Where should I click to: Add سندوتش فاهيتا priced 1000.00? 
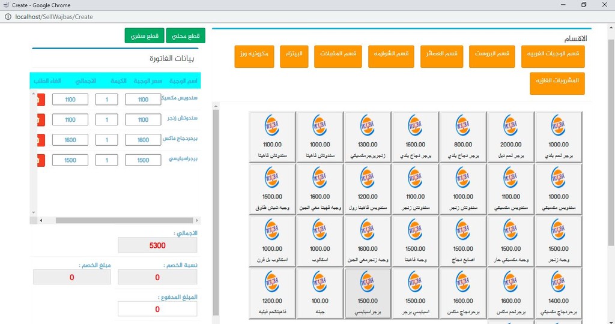point(320,137)
